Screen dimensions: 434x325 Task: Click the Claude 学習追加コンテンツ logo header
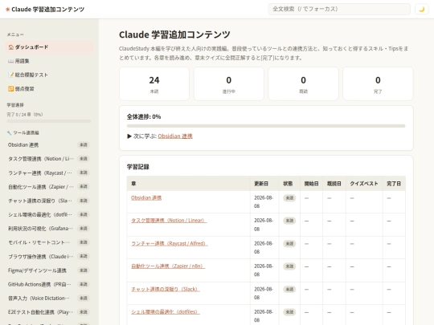tap(45, 9)
